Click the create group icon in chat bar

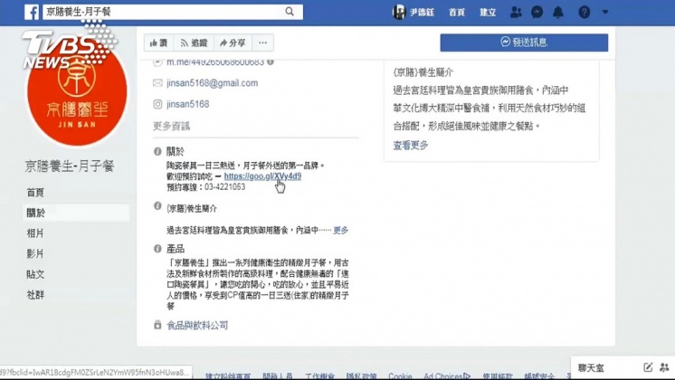pyautogui.click(x=664, y=367)
